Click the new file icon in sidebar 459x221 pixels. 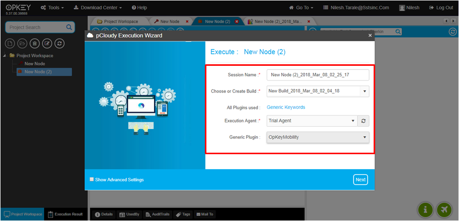10,44
